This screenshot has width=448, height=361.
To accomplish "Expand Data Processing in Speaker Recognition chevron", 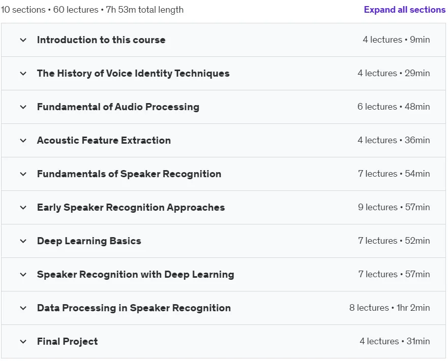I will coord(23,308).
